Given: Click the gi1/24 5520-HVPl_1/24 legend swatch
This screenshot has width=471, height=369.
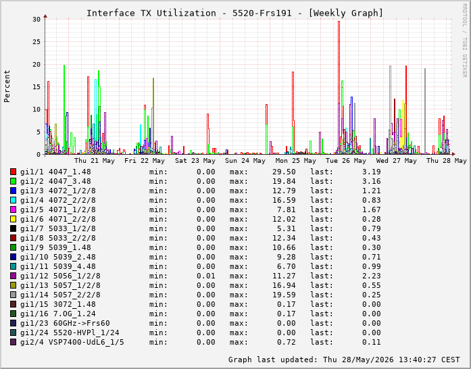Looking at the screenshot, I should (x=13, y=333).
